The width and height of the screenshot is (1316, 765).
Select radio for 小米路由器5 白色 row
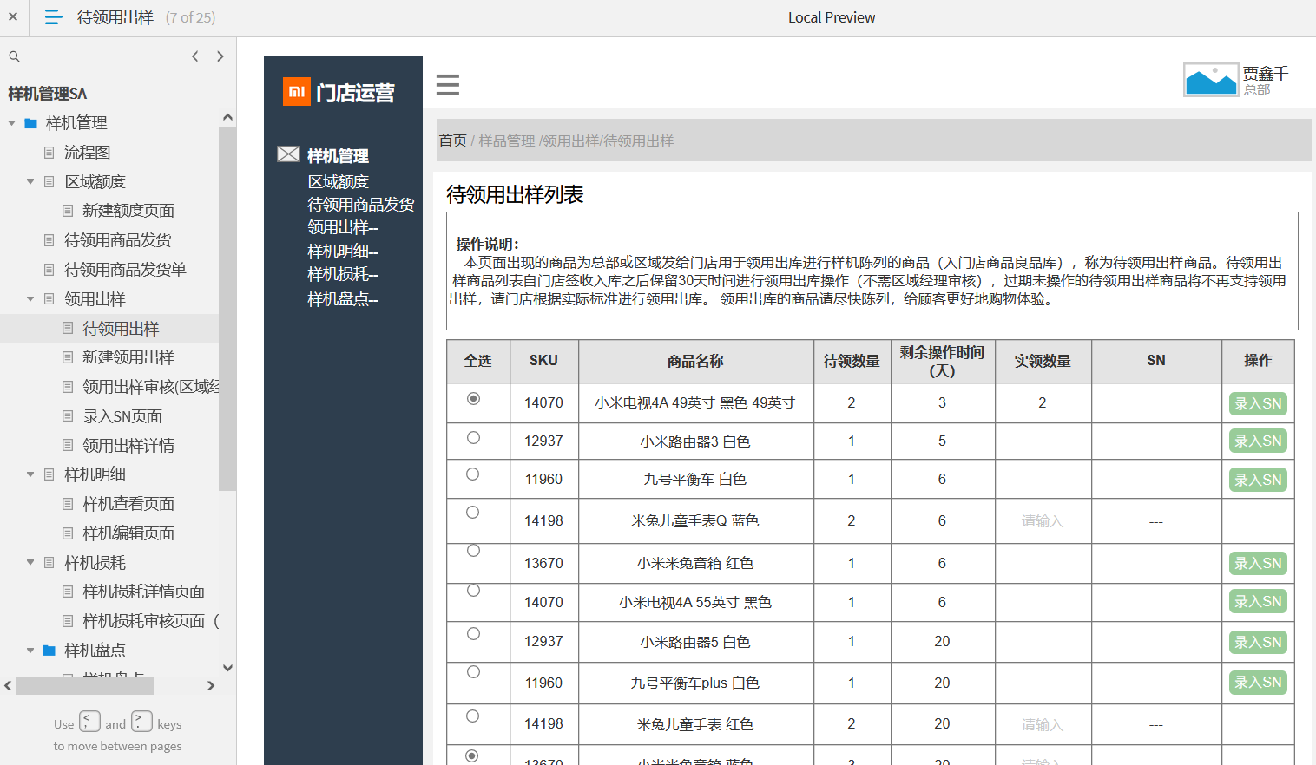pos(473,634)
